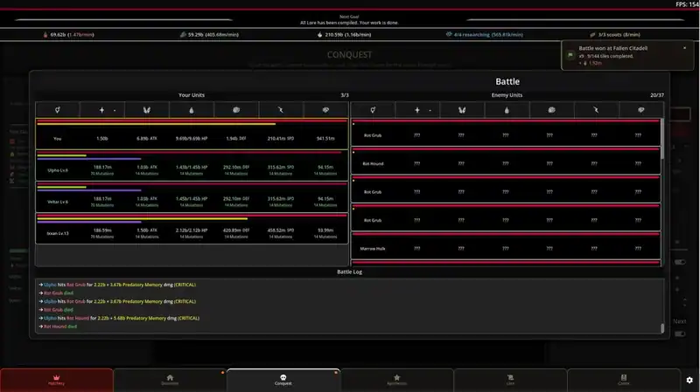Click the '9/144 tiles completed' notification text

[x=610, y=56]
